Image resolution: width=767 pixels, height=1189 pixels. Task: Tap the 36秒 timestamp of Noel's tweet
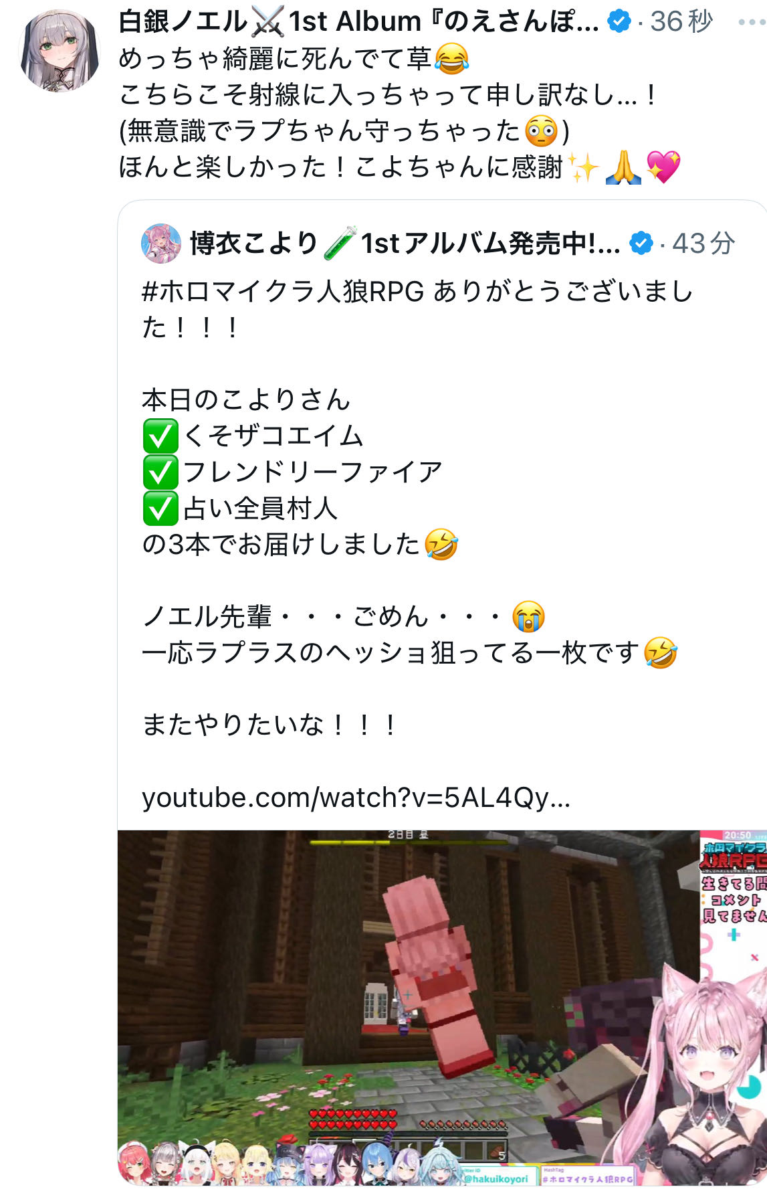682,22
